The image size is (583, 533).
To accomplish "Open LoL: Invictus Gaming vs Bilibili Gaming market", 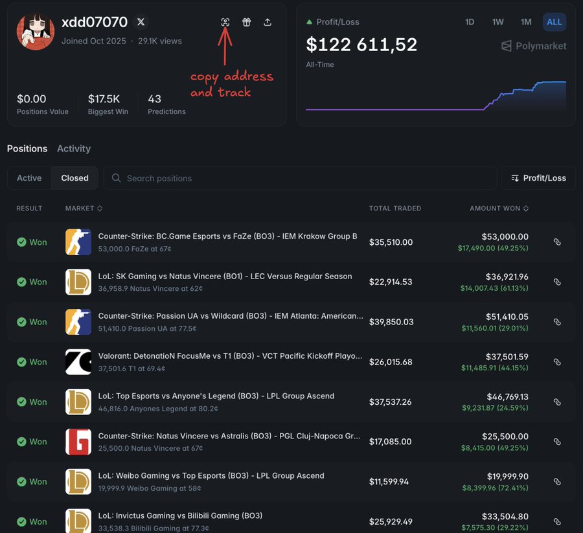I will [x=180, y=516].
